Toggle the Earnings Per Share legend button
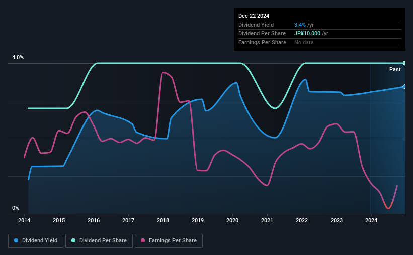Screen dimensions: 413x255 [169, 241]
